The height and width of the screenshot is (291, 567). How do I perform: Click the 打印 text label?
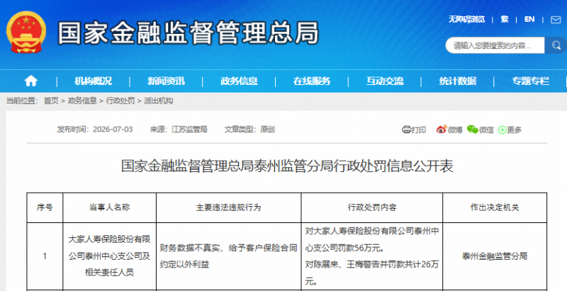tap(419, 130)
